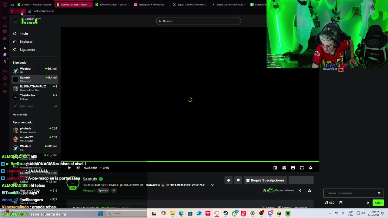This screenshot has width=388, height=218.
Task: Open the chat emoji picker
Action: [x=379, y=193]
